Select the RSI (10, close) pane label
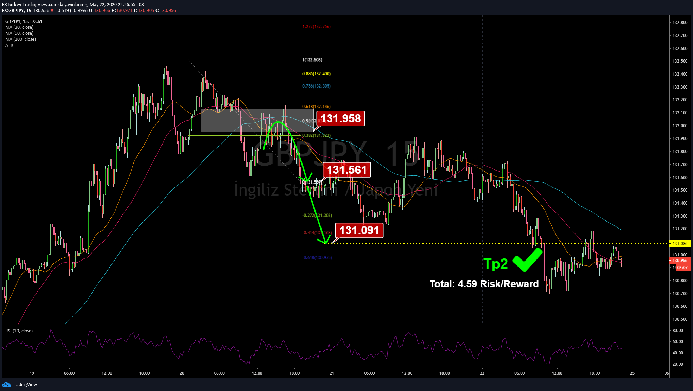Viewport: 693px width, 391px height. 19,331
